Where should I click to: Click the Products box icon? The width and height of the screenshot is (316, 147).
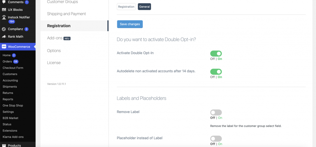click(x=4, y=145)
